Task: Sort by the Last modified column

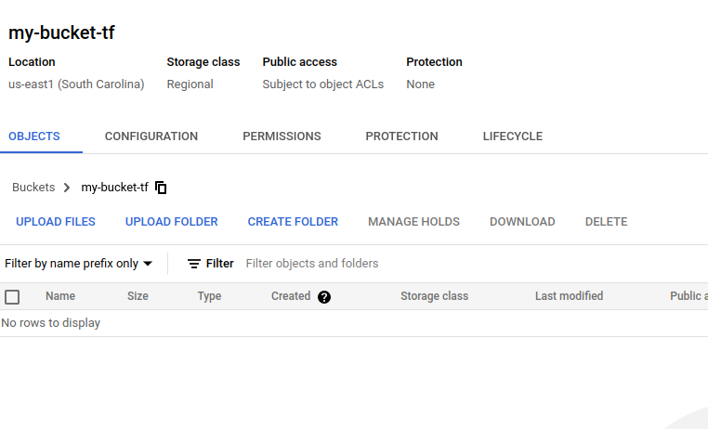Action: click(569, 296)
